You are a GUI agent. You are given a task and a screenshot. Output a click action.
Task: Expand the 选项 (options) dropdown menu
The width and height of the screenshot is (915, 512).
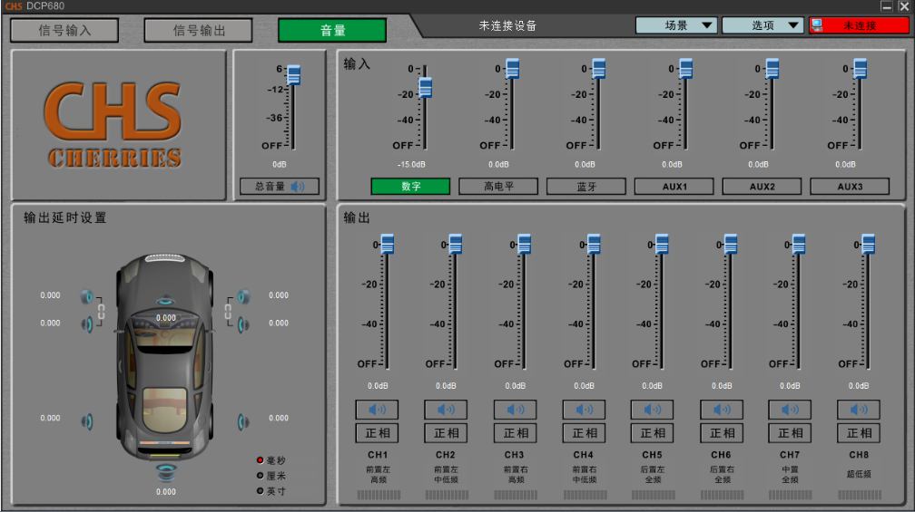(x=763, y=25)
